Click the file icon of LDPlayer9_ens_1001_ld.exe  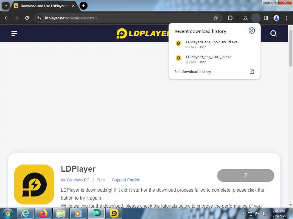pos(179,58)
